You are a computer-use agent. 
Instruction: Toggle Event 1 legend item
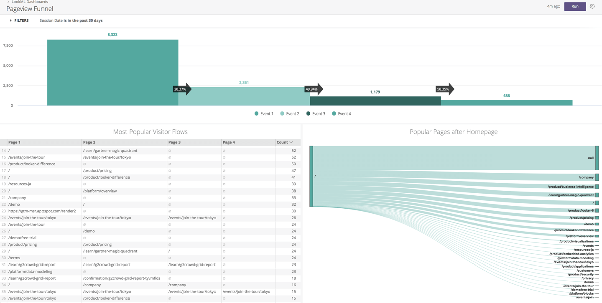point(264,114)
